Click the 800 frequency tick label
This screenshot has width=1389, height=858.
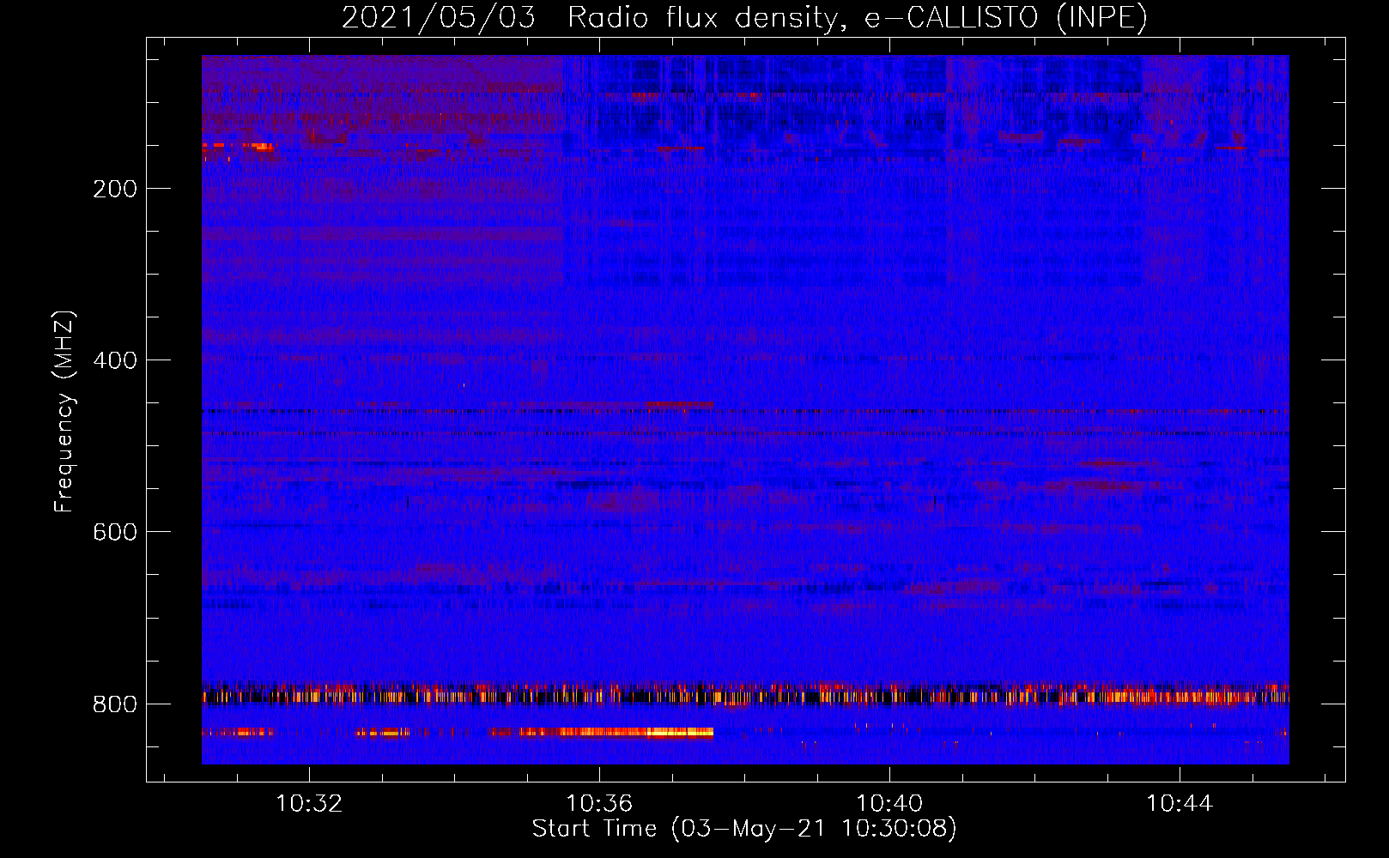115,704
